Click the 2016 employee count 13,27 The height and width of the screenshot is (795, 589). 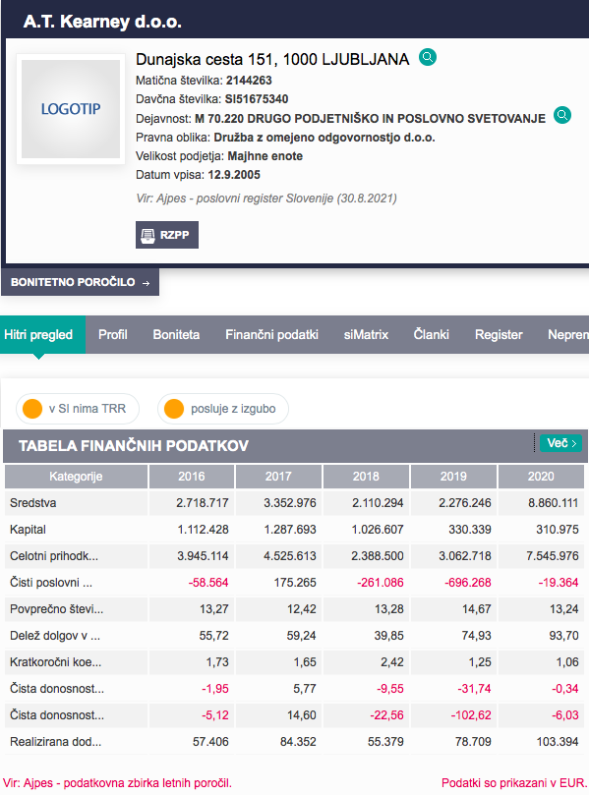tap(213, 609)
